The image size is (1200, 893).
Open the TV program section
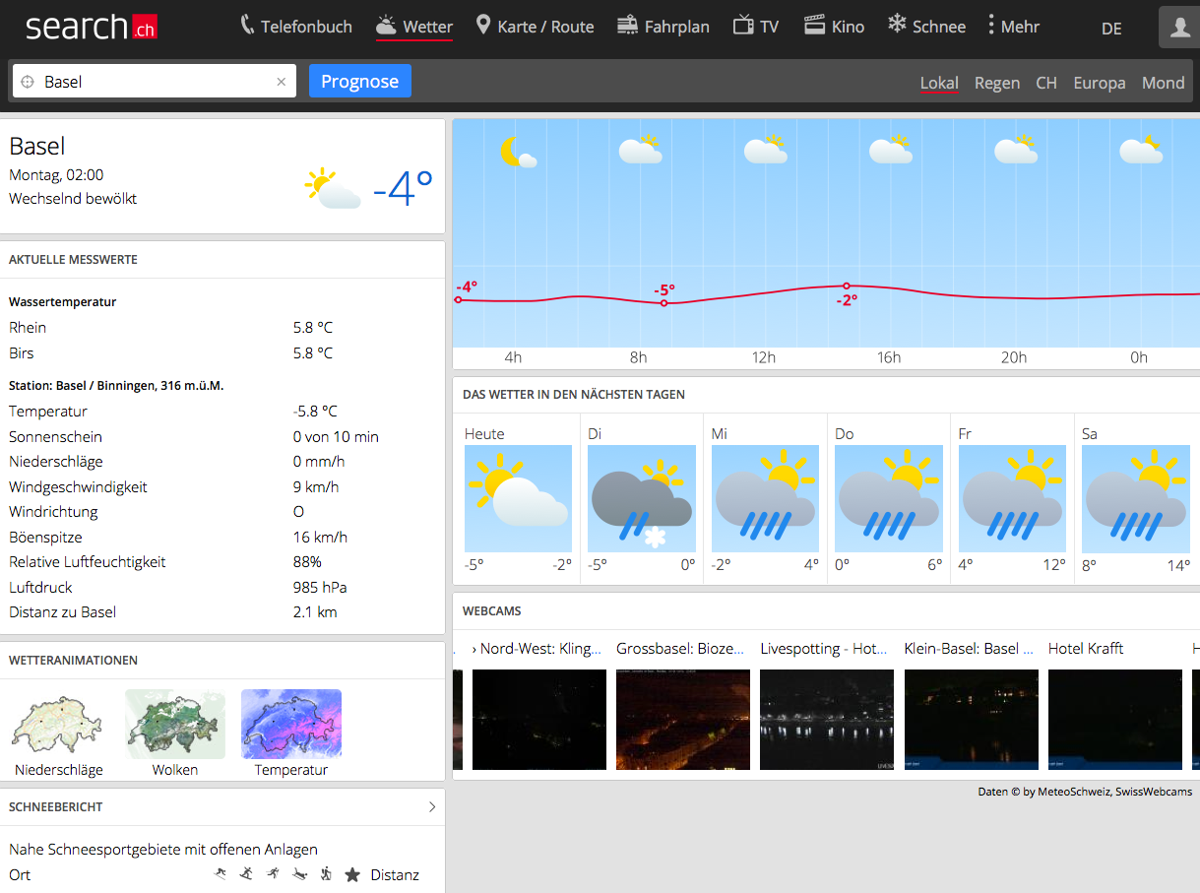click(x=755, y=27)
